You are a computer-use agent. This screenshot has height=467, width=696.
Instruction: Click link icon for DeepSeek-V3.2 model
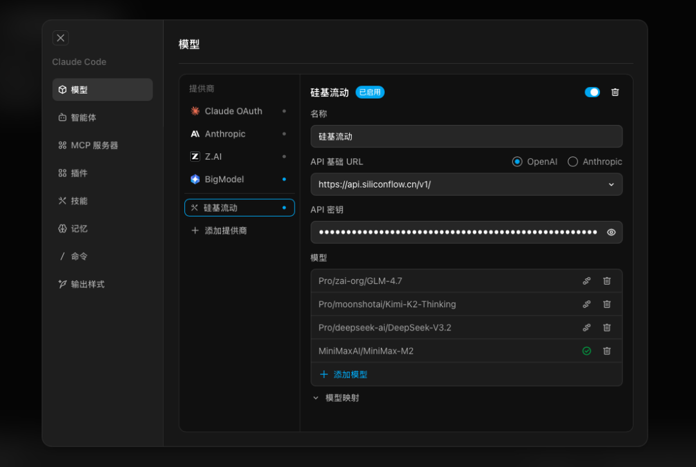tap(586, 327)
